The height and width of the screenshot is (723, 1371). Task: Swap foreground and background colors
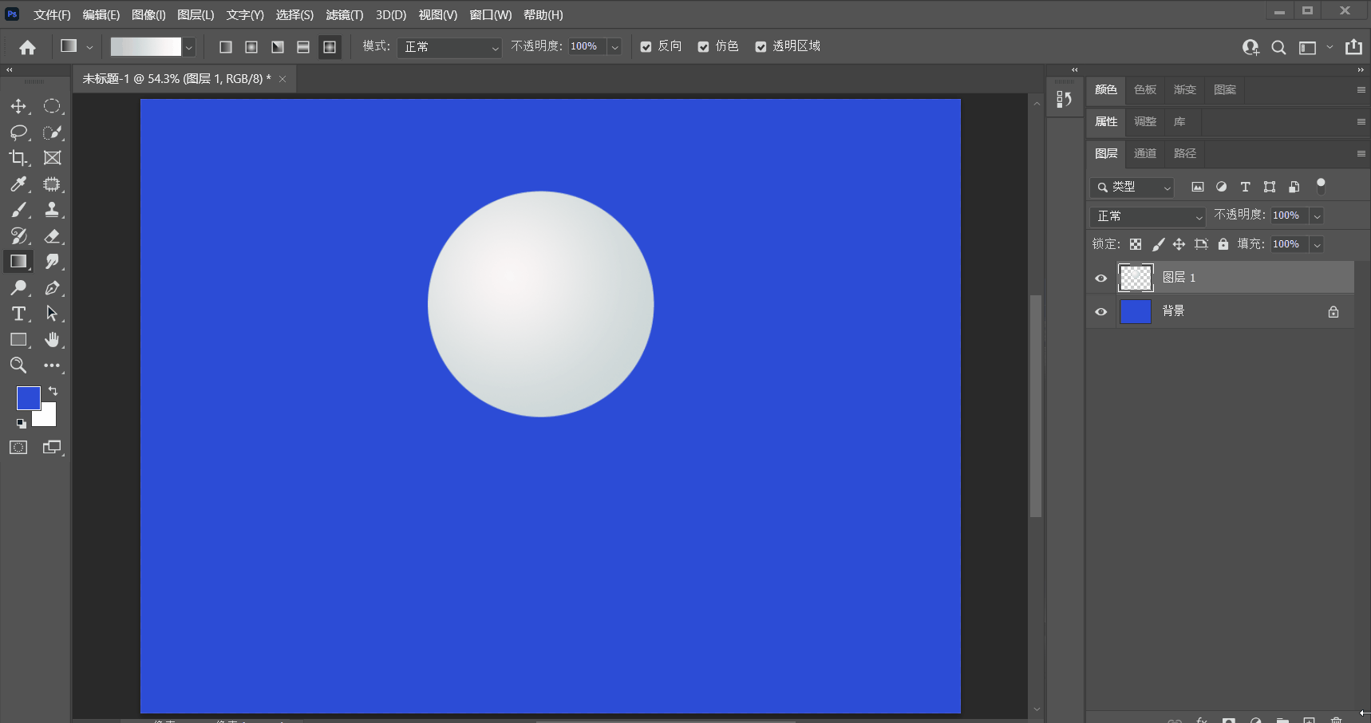(x=53, y=391)
